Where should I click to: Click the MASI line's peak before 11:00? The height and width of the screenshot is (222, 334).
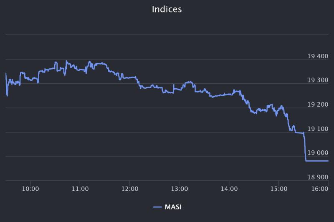66,61
